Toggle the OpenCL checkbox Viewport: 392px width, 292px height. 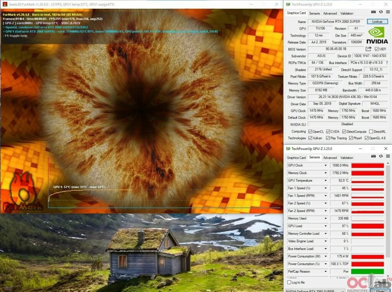tap(310, 131)
